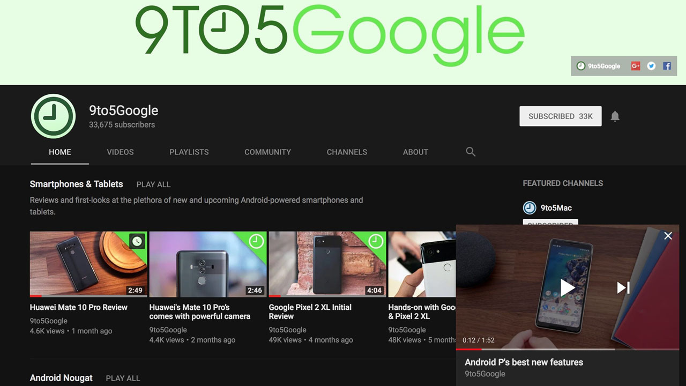
Task: Play all Android Nougat videos
Action: 123,378
